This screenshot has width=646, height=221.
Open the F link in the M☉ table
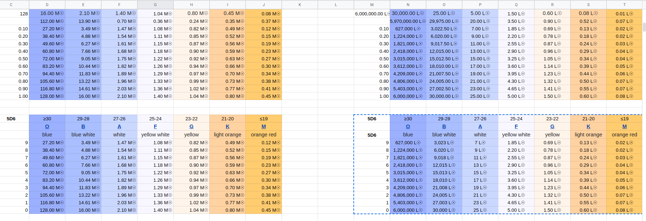click(155, 126)
